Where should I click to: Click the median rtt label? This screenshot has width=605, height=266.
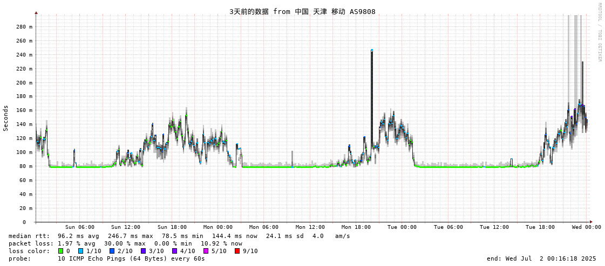pos(29,236)
